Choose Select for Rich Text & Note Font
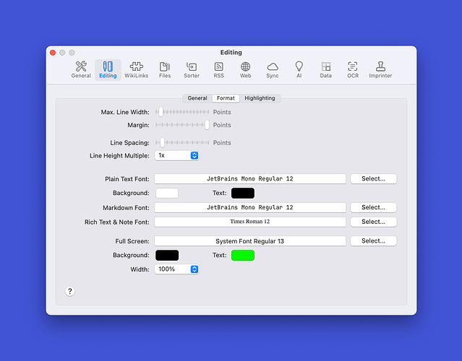 point(373,222)
